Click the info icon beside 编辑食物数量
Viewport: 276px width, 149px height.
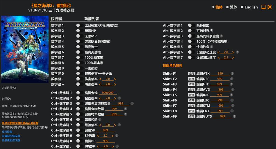tap(126, 109)
